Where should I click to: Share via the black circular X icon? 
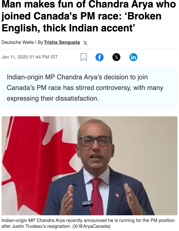[x=116, y=57]
